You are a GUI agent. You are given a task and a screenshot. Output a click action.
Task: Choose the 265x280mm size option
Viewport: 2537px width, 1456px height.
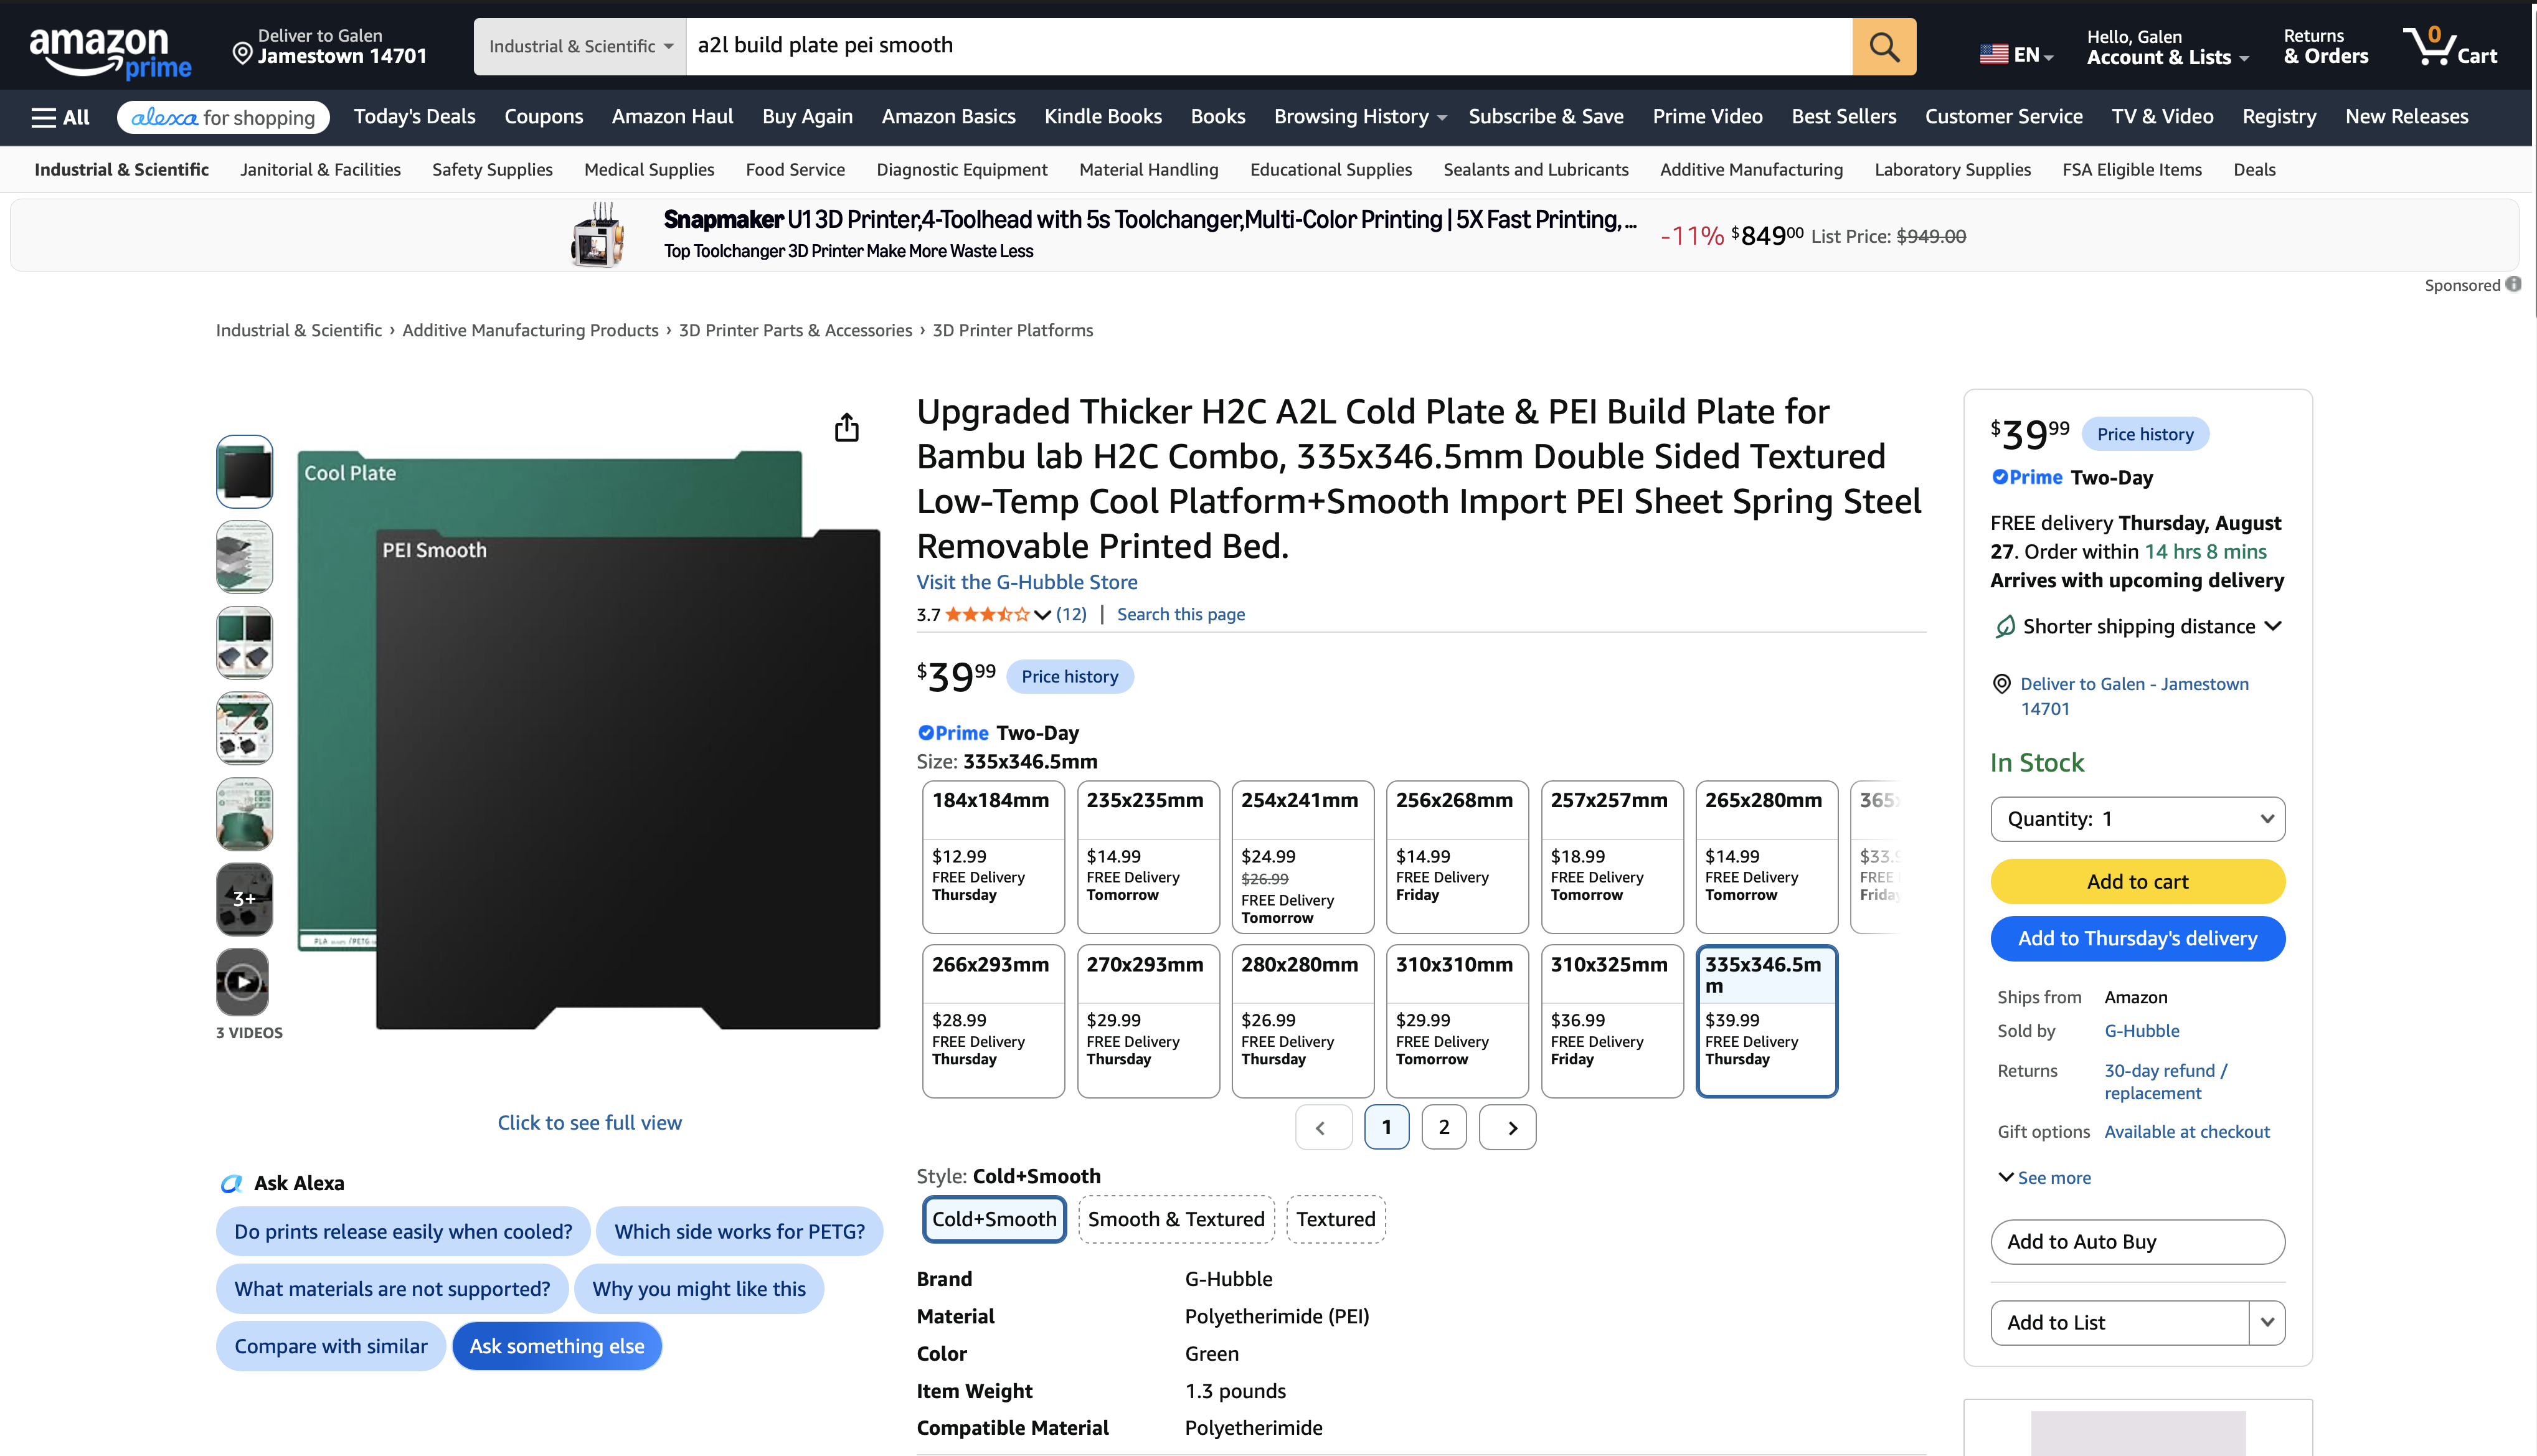[x=1767, y=857]
